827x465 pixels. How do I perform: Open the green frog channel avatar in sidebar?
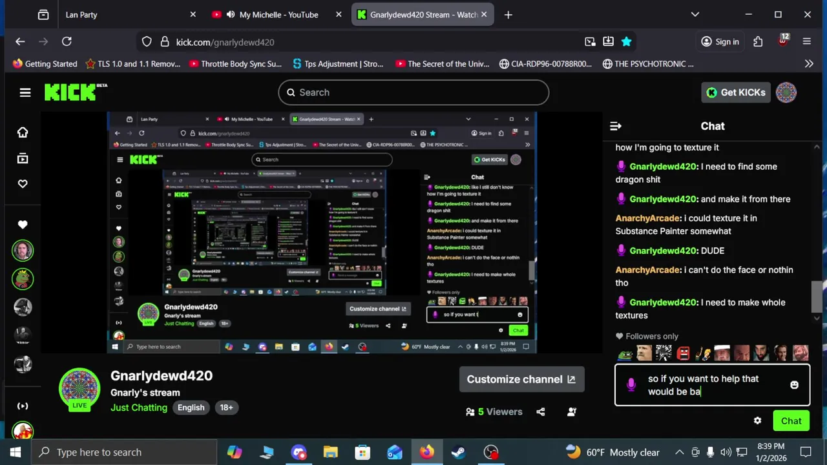pyautogui.click(x=23, y=279)
